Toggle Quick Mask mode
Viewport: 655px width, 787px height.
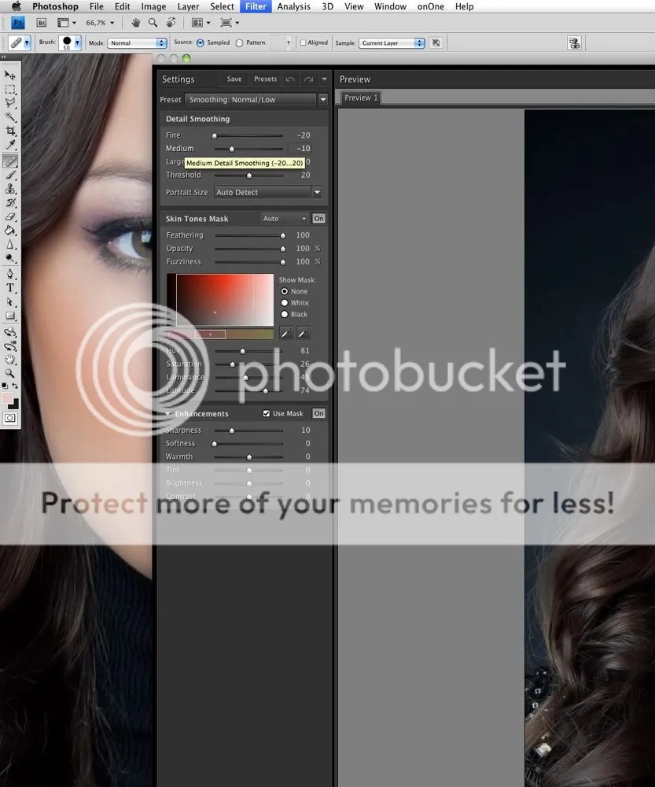click(10, 418)
